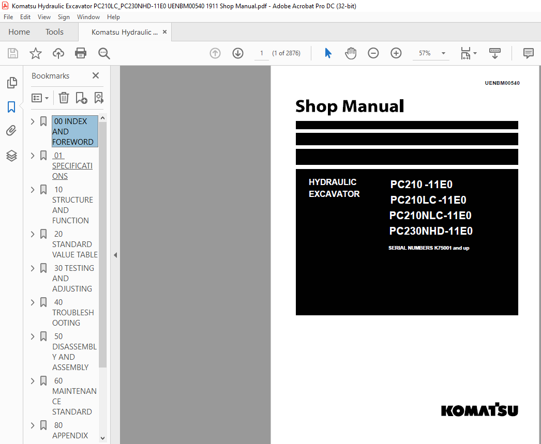Click the page number input field
The image size is (541, 444).
click(x=262, y=53)
